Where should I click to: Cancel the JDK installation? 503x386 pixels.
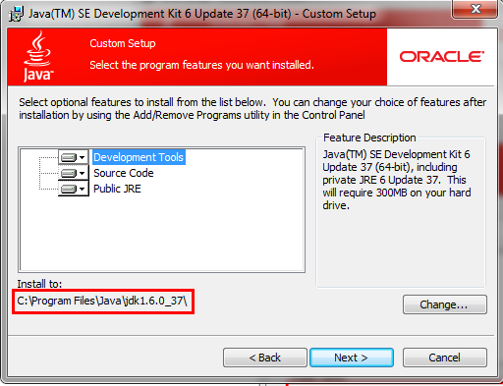[445, 358]
